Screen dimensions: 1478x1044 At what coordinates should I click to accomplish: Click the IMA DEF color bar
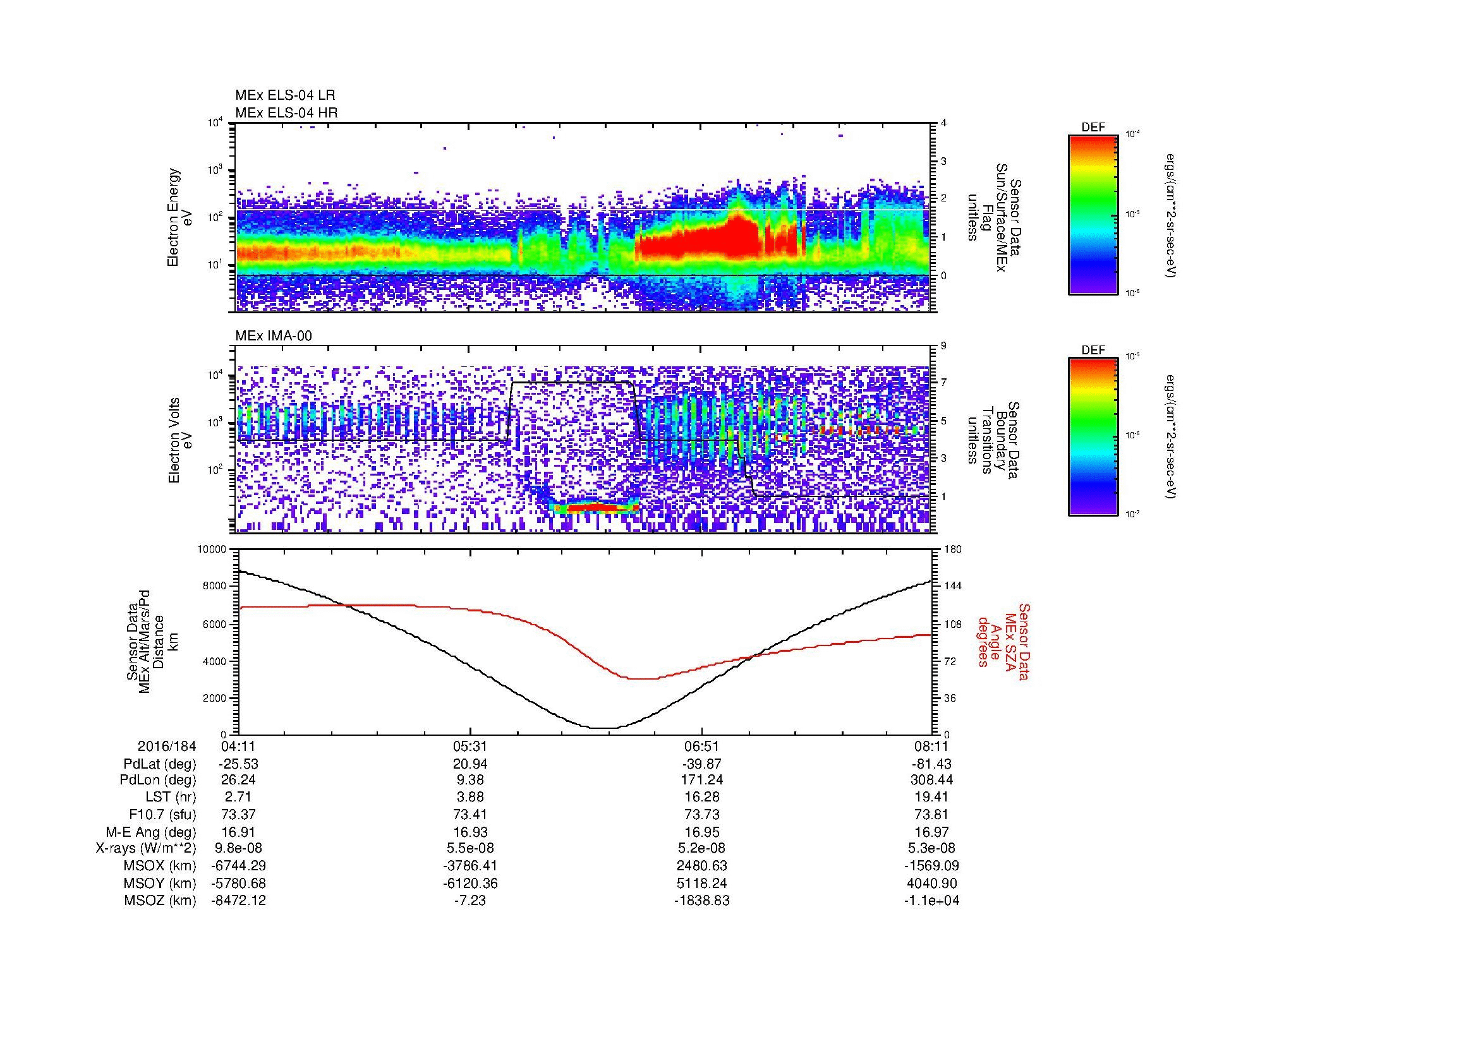[1093, 437]
